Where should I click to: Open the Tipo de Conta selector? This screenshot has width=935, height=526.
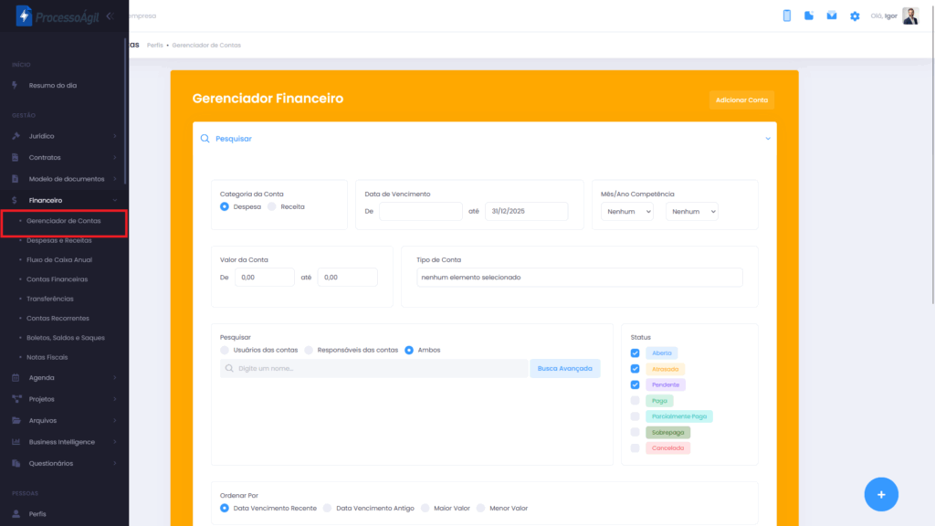point(579,277)
